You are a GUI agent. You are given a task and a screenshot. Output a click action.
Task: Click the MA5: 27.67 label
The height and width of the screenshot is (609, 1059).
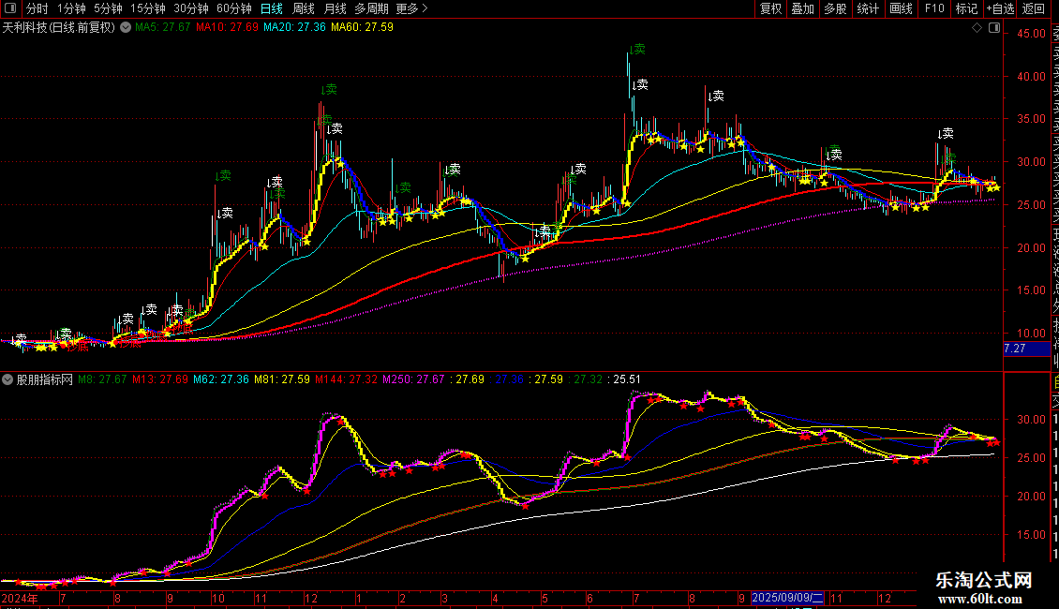point(163,28)
